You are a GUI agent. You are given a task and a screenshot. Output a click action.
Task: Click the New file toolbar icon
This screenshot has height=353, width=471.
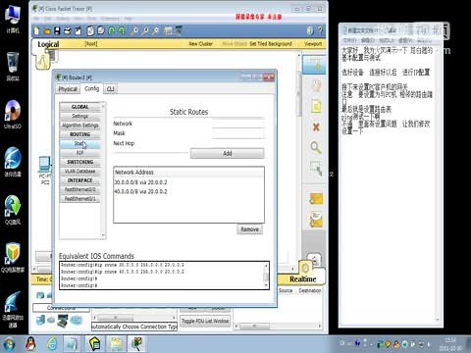(36, 31)
